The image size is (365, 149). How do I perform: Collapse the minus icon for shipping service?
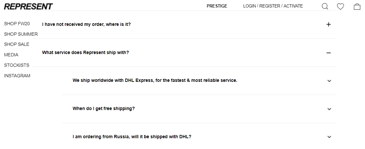click(x=328, y=53)
